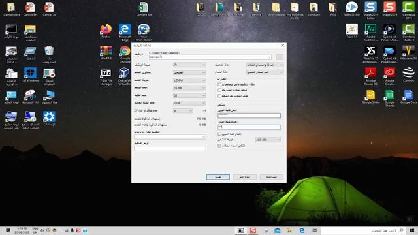418x235 pixels.
Task: Open the encryption method dropdown showing AES-256
Action: pyautogui.click(x=268, y=140)
